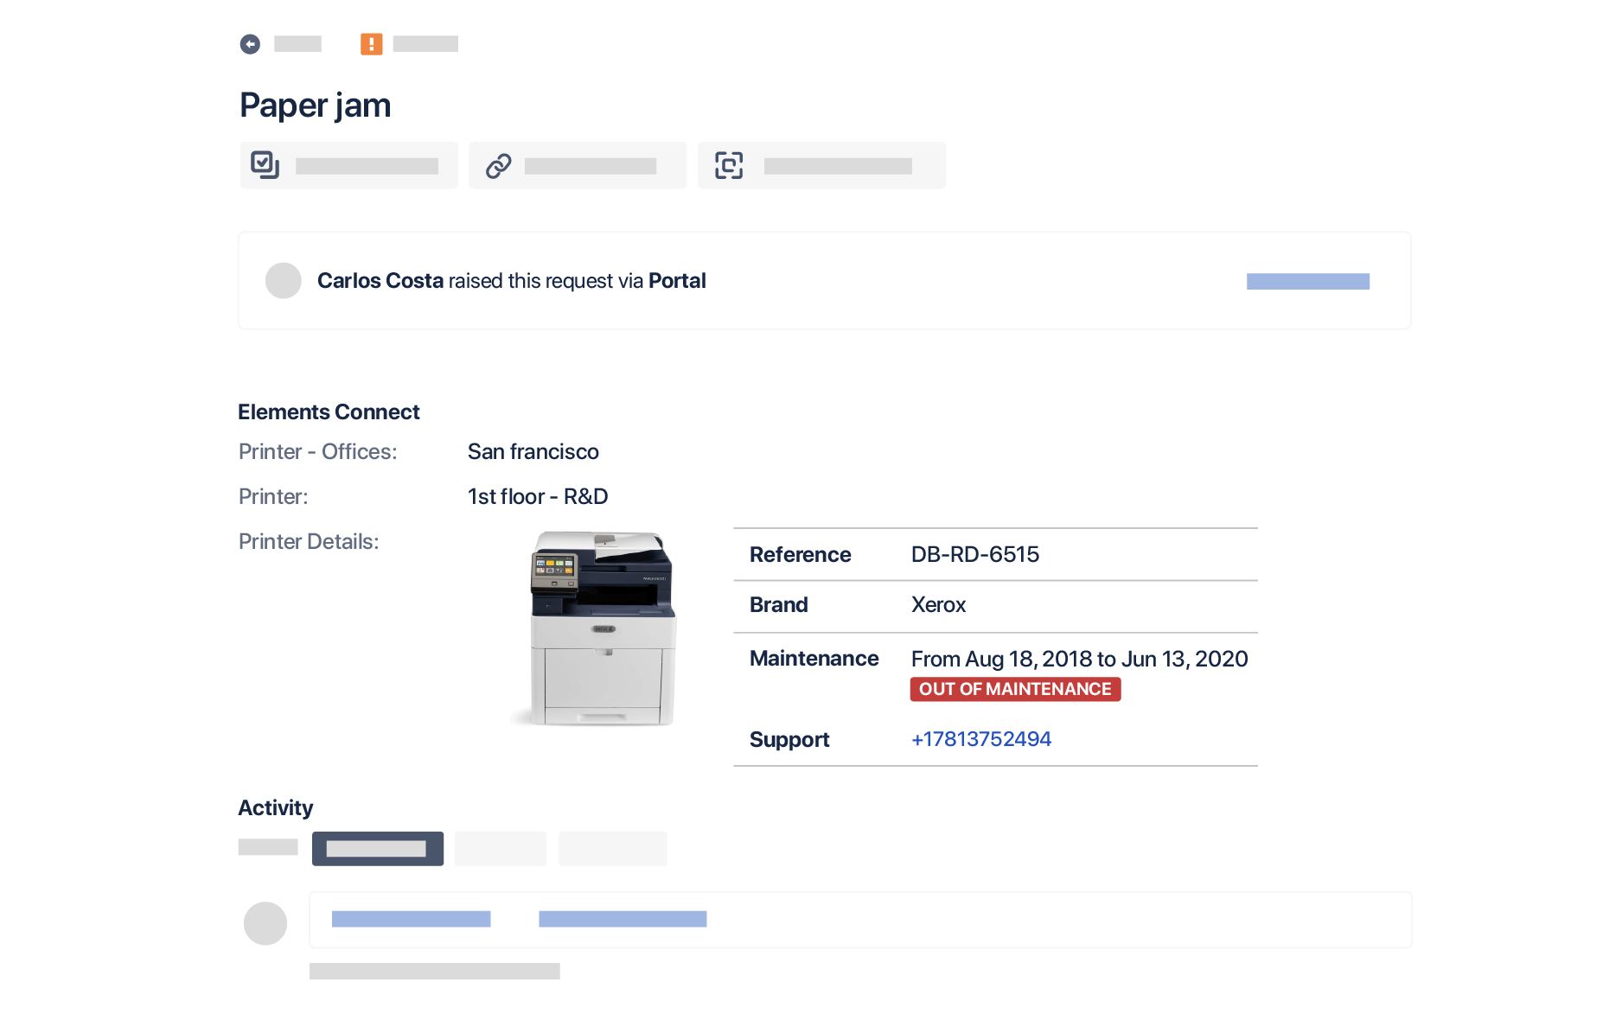Click the blue link in the request banner
The width and height of the screenshot is (1622, 1014).
tap(1308, 281)
